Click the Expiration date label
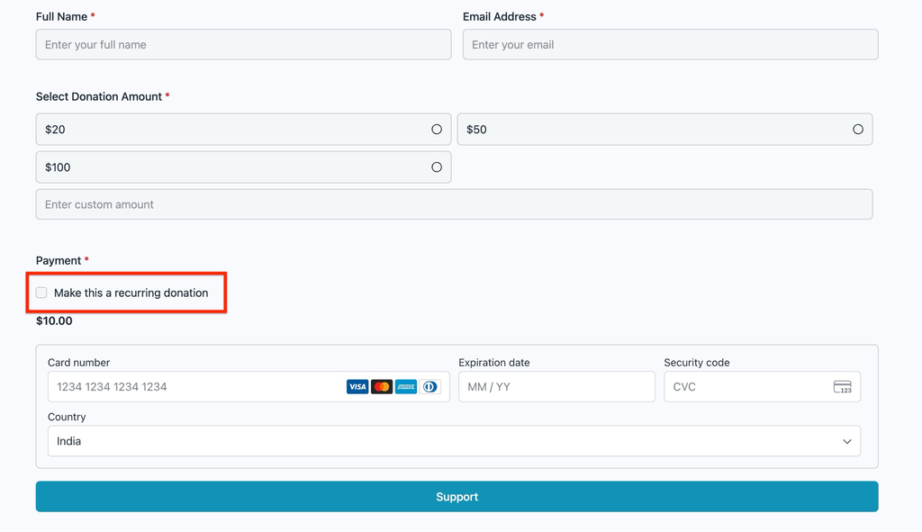This screenshot has width=922, height=532. tap(494, 363)
